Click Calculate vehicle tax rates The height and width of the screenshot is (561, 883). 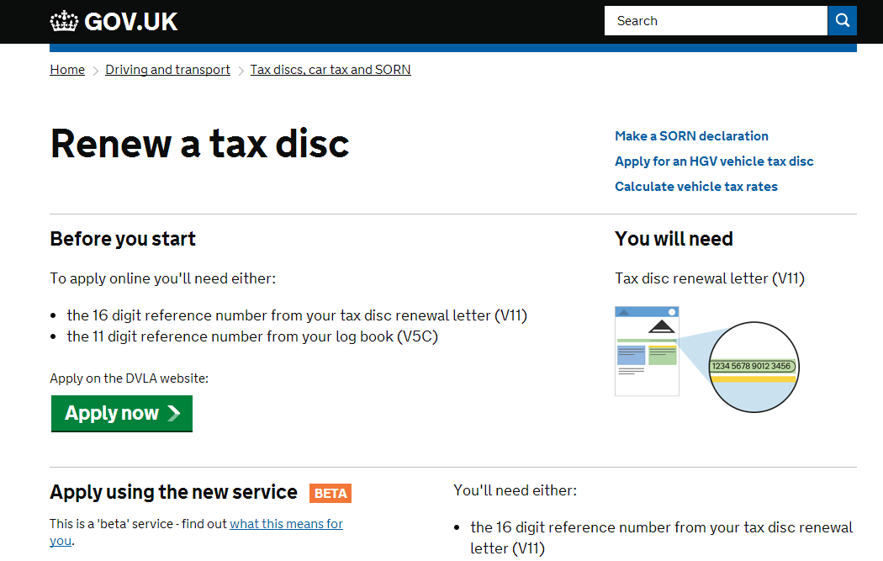pyautogui.click(x=695, y=186)
